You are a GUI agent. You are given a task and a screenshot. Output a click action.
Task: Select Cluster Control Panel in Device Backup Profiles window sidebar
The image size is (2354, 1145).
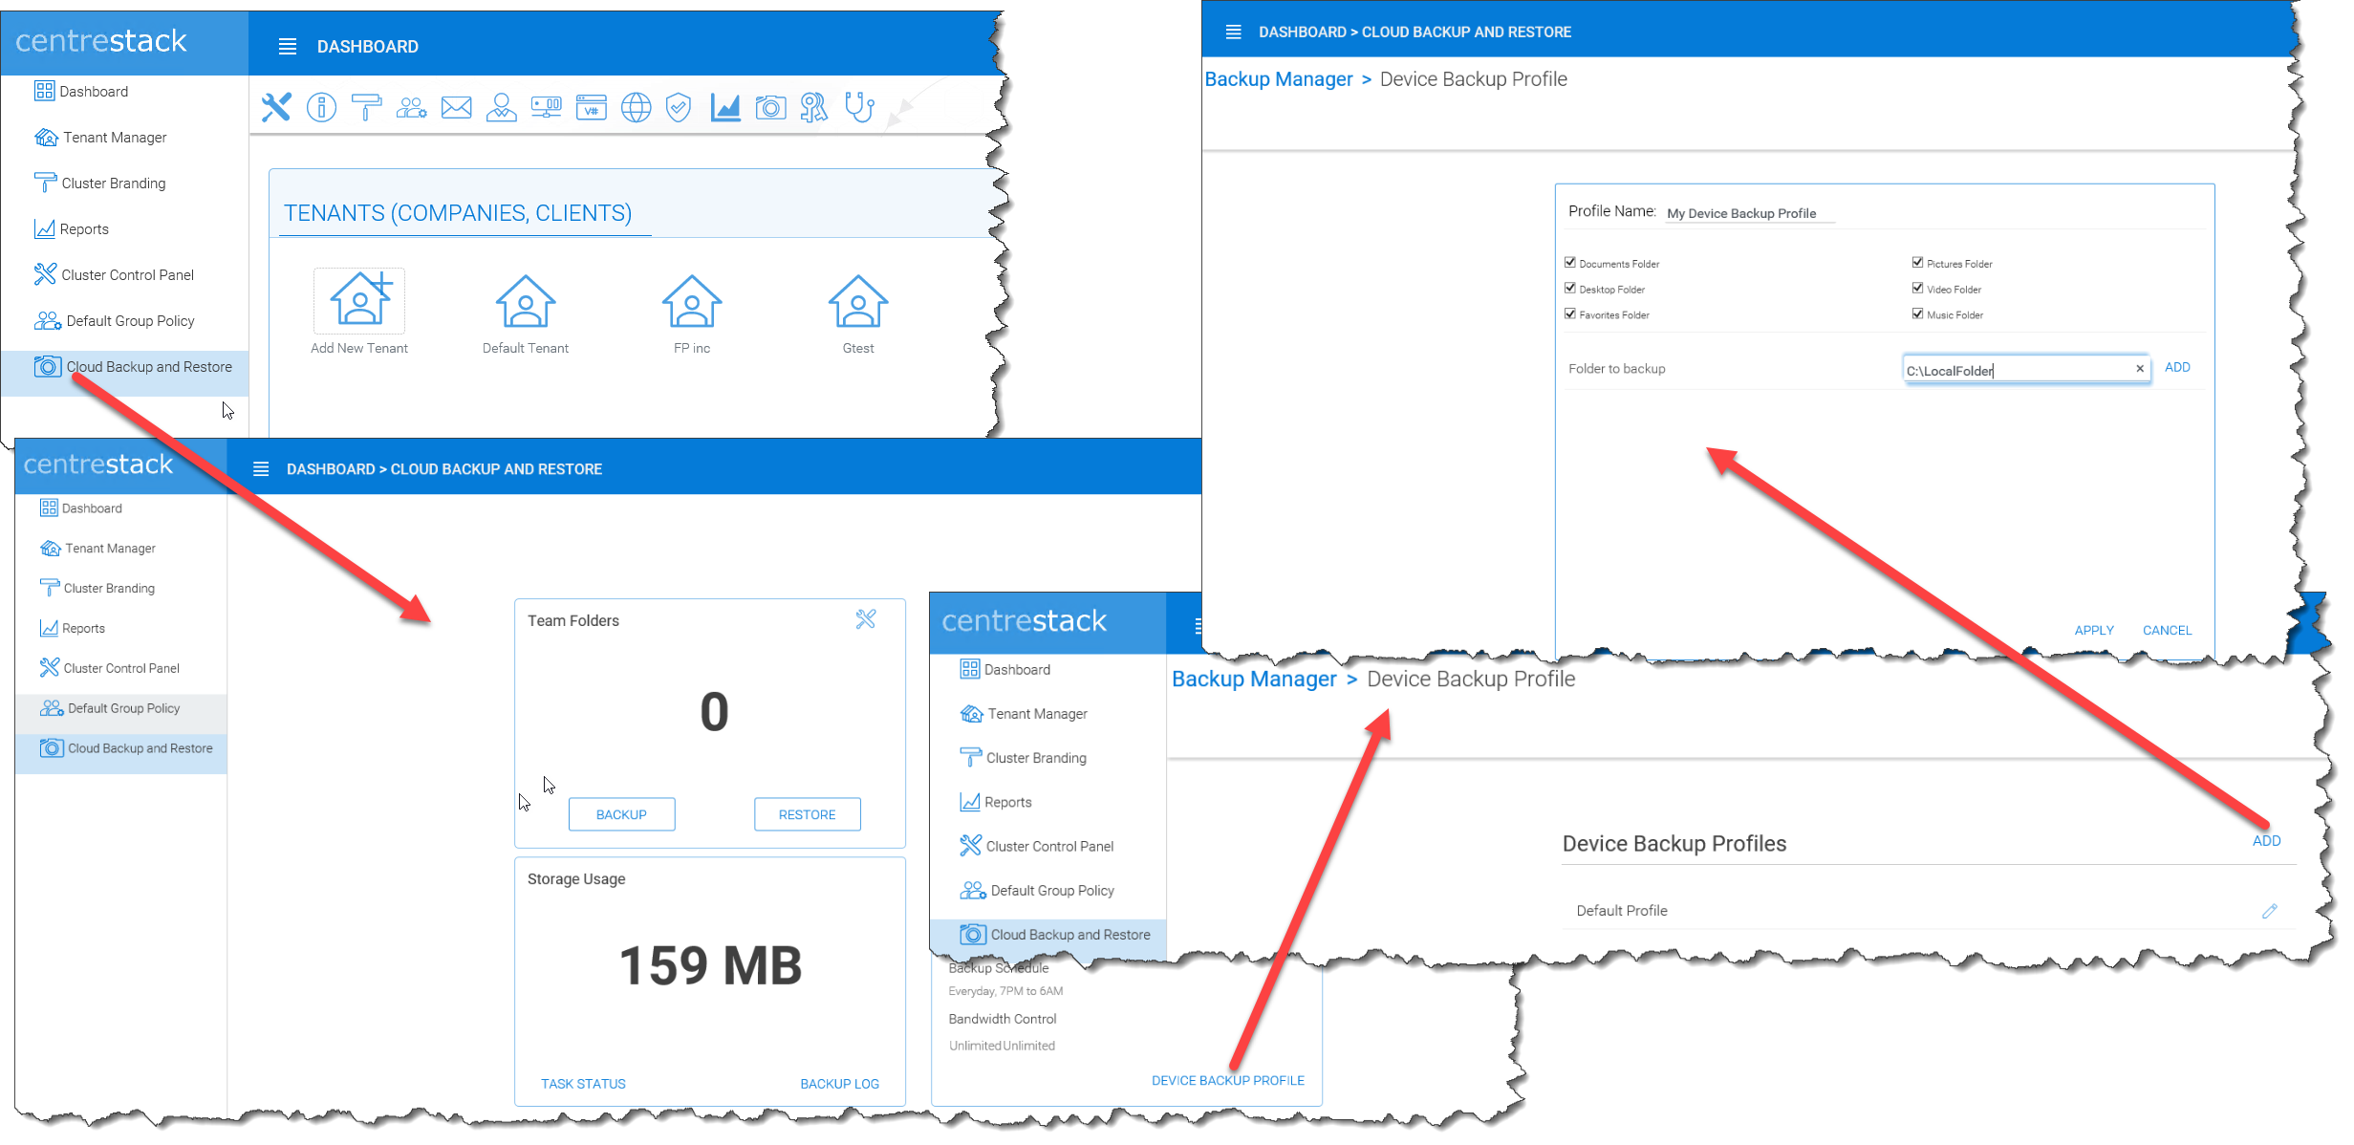(1048, 846)
